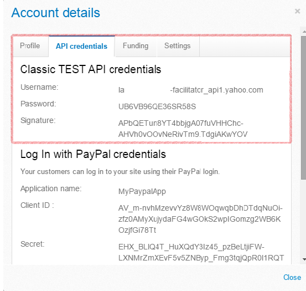Click the empty scrollbar track below thumb
Viewport: 306px width, 291px height.
tap(304, 218)
